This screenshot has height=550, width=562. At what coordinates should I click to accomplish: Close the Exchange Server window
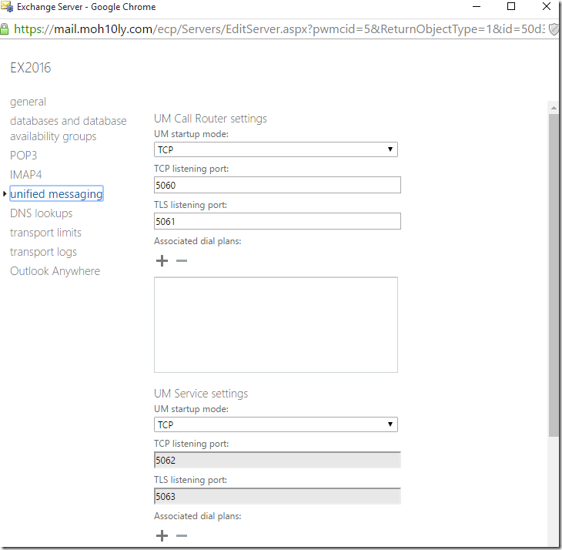click(x=547, y=6)
